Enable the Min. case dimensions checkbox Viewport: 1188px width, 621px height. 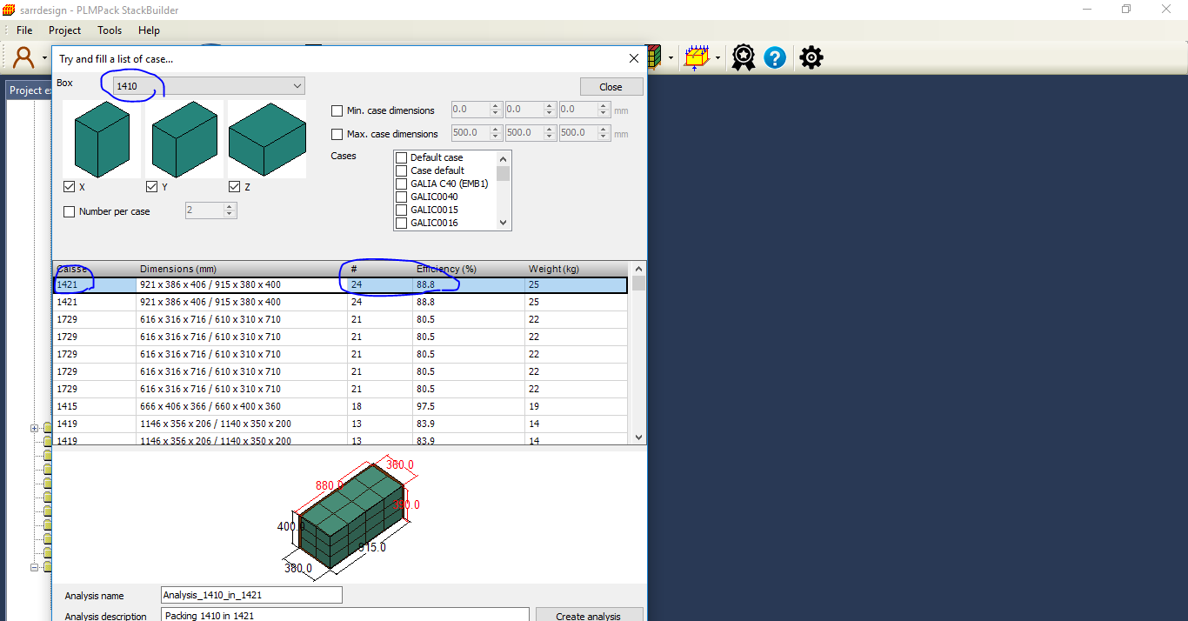click(x=337, y=110)
